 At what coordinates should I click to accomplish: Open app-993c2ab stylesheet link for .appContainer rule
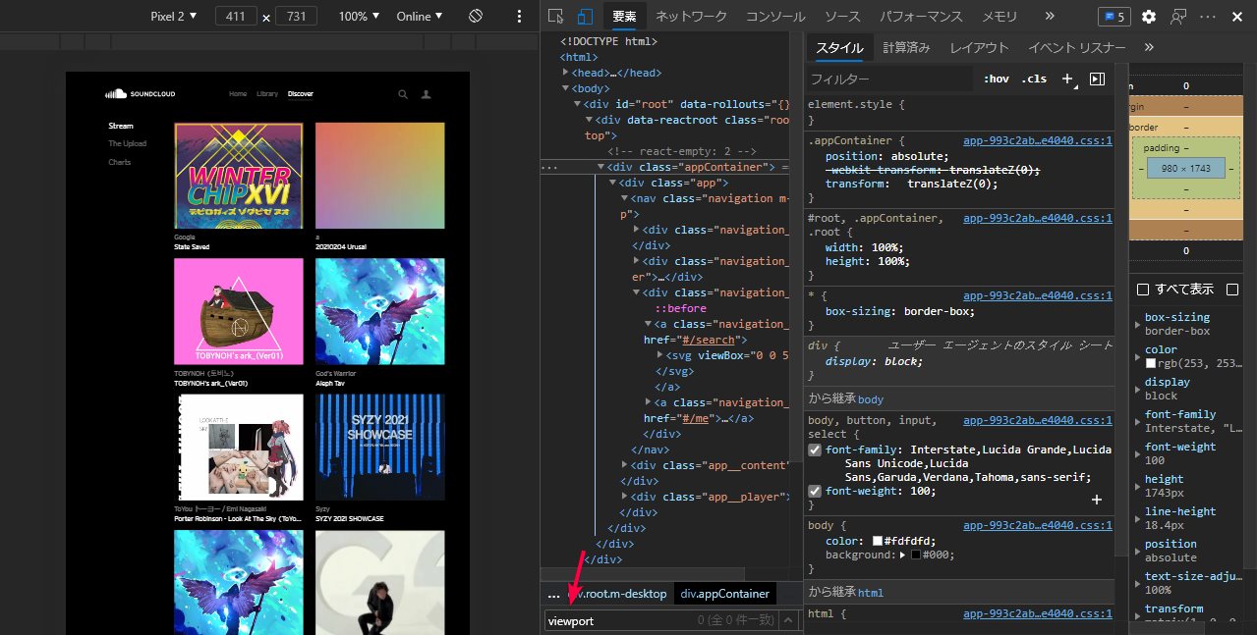tap(1037, 140)
